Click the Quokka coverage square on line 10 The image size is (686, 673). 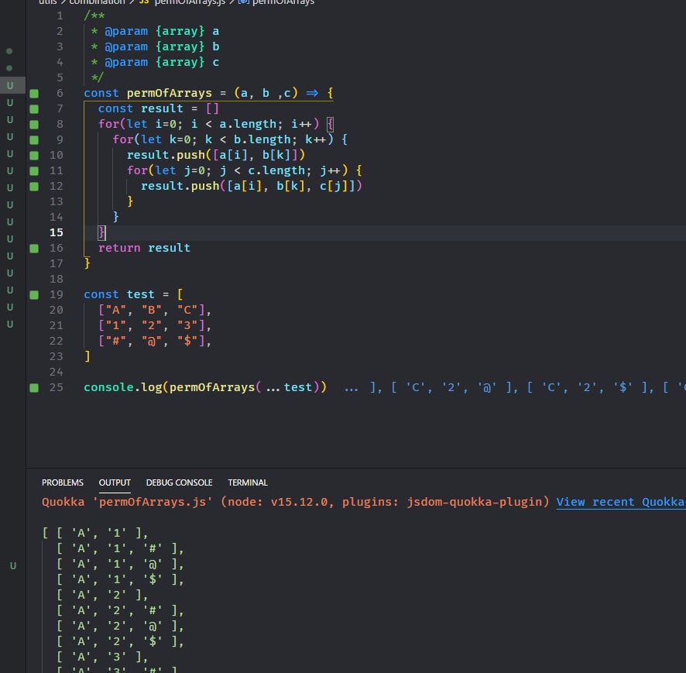coord(34,155)
